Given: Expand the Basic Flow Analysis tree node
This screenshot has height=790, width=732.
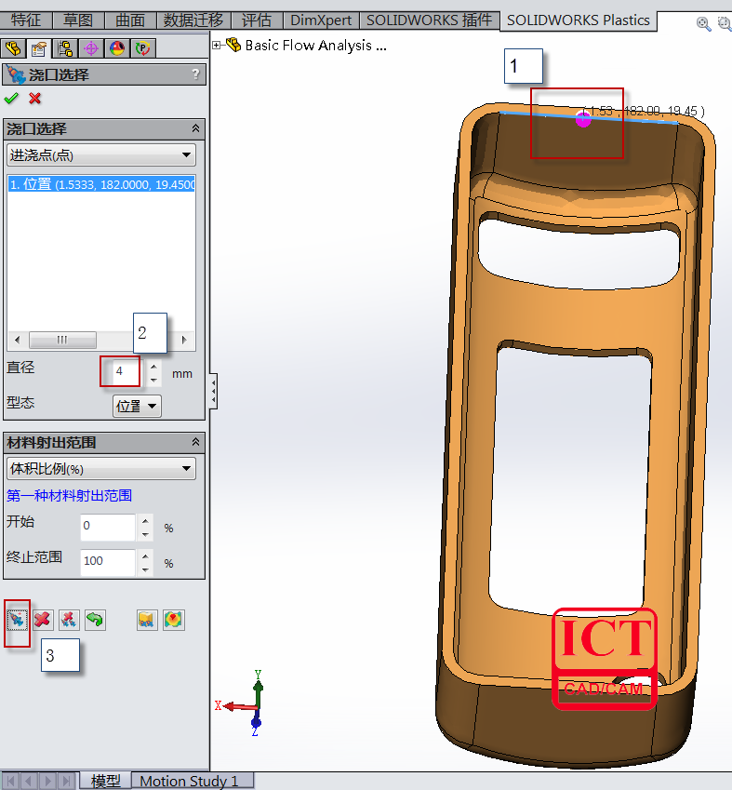Looking at the screenshot, I should click(218, 45).
